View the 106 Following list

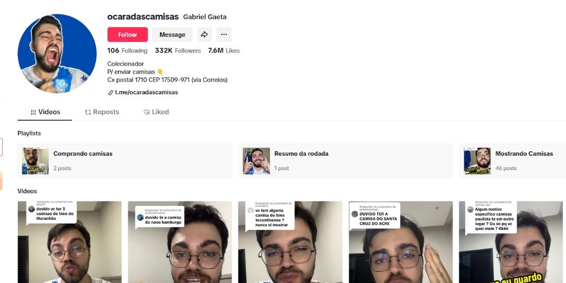(127, 50)
